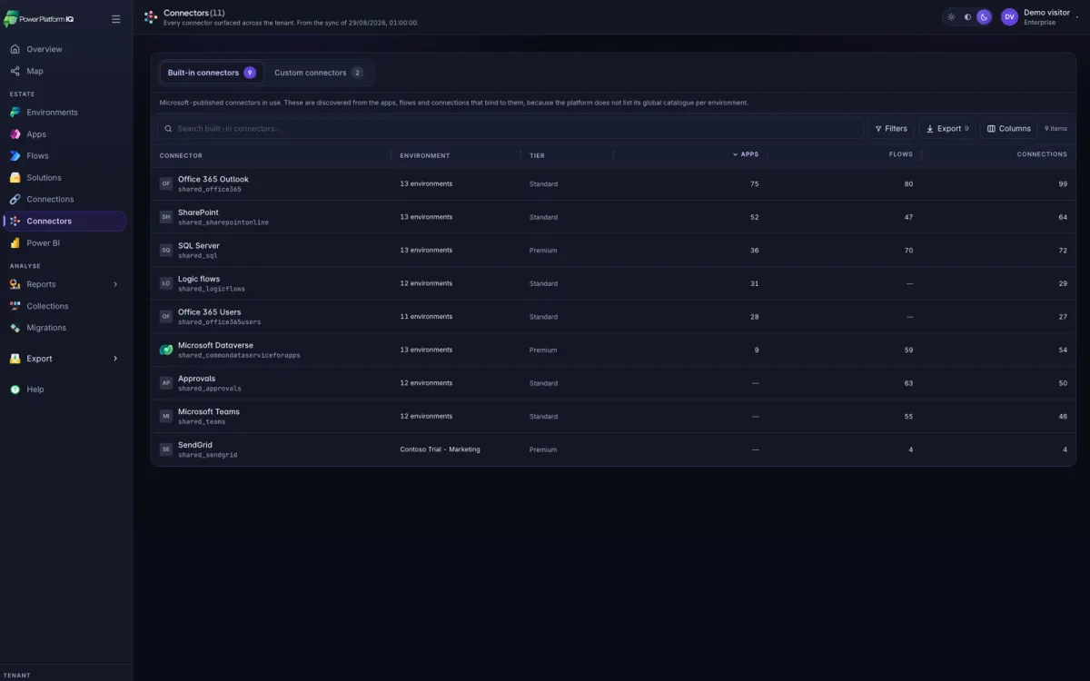
Task: Click the Connectors page header icon
Action: (151, 17)
